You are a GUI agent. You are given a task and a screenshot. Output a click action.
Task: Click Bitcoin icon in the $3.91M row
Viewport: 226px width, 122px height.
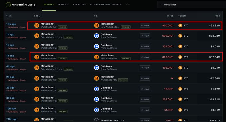pyautogui.click(x=180, y=110)
